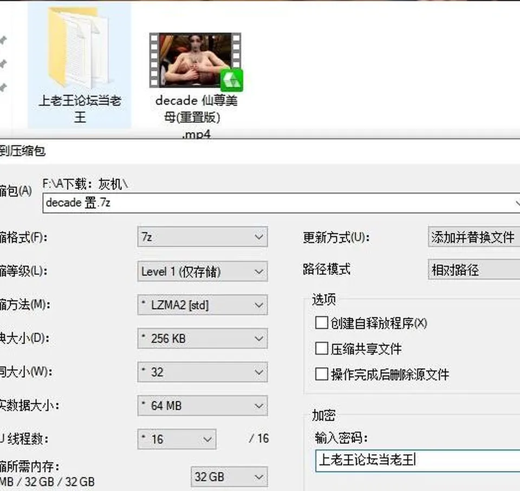Tick the 压缩共享文件 checkbox
Screen dimensions: 520x491
point(321,349)
